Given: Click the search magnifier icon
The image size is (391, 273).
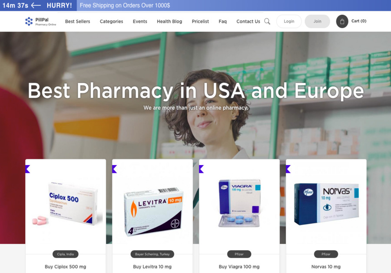Looking at the screenshot, I should pos(267,21).
